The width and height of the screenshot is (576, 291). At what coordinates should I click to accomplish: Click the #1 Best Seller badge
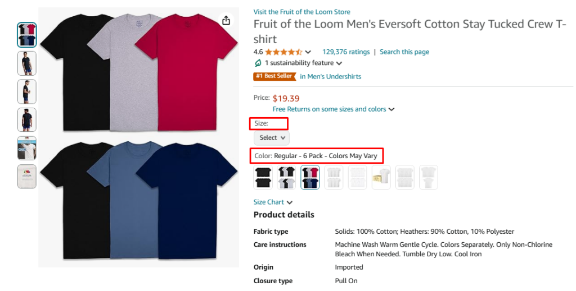(x=274, y=76)
